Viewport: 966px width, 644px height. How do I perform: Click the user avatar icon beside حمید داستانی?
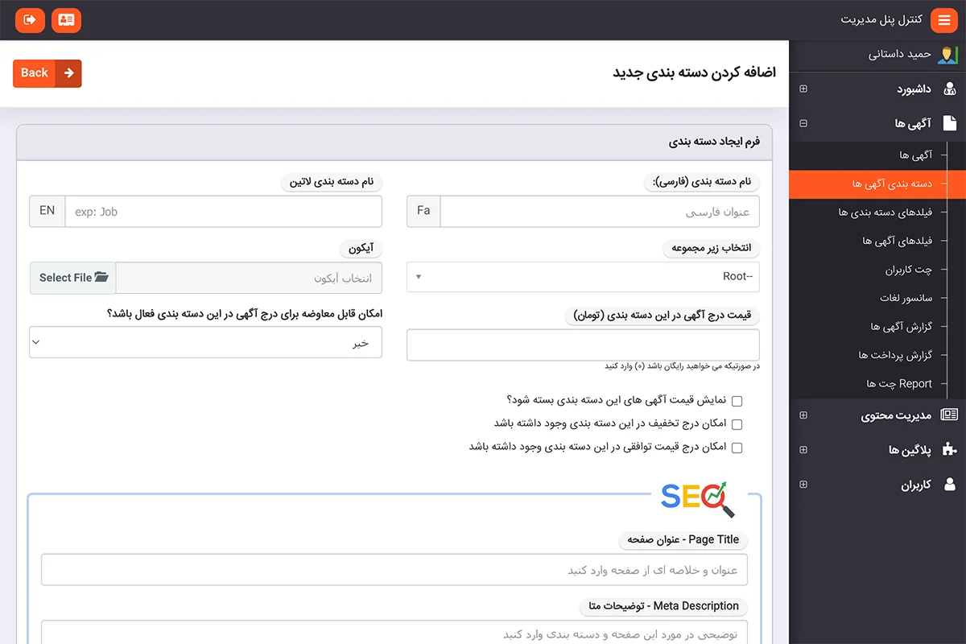(947, 55)
